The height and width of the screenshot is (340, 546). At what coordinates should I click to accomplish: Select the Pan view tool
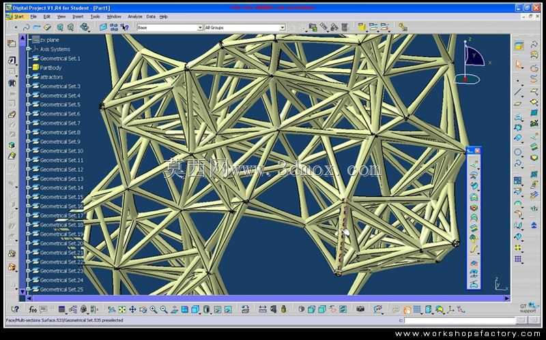click(x=132, y=309)
